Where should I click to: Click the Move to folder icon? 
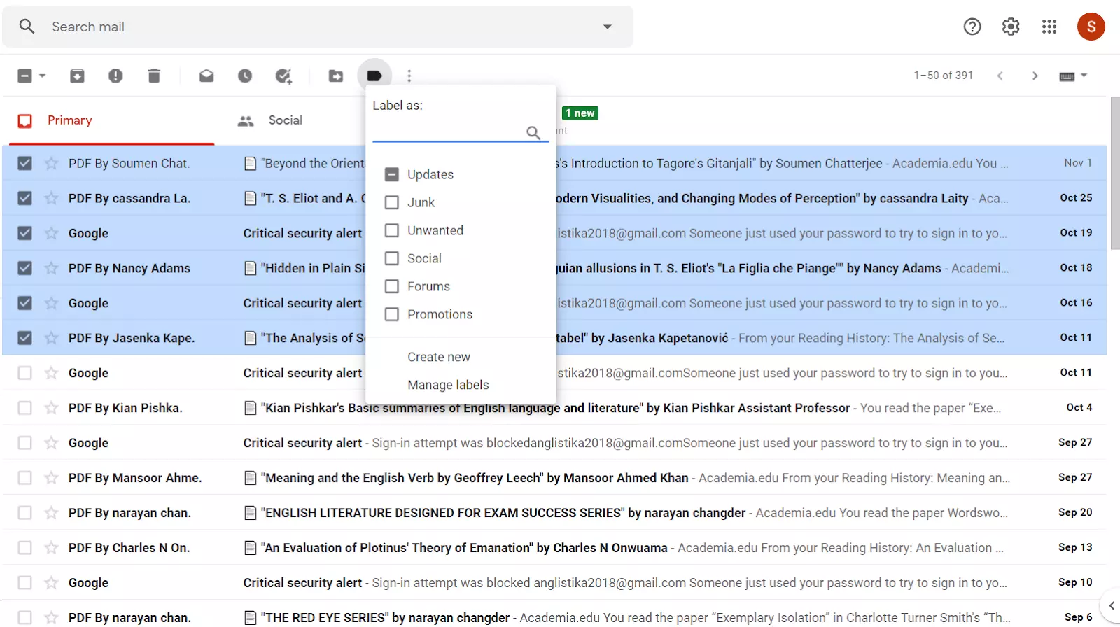(x=336, y=76)
